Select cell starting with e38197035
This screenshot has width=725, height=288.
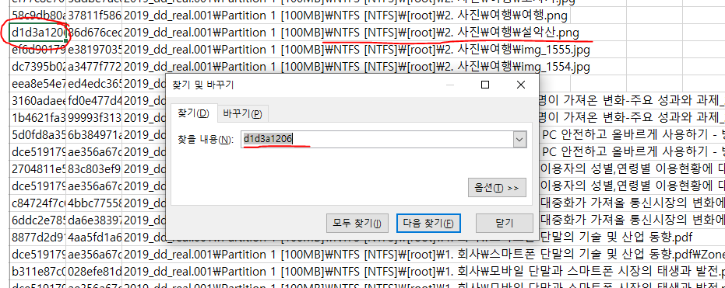95,50
